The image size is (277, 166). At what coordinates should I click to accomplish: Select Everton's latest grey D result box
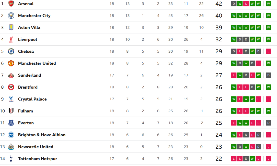pyautogui.click(x=268, y=123)
